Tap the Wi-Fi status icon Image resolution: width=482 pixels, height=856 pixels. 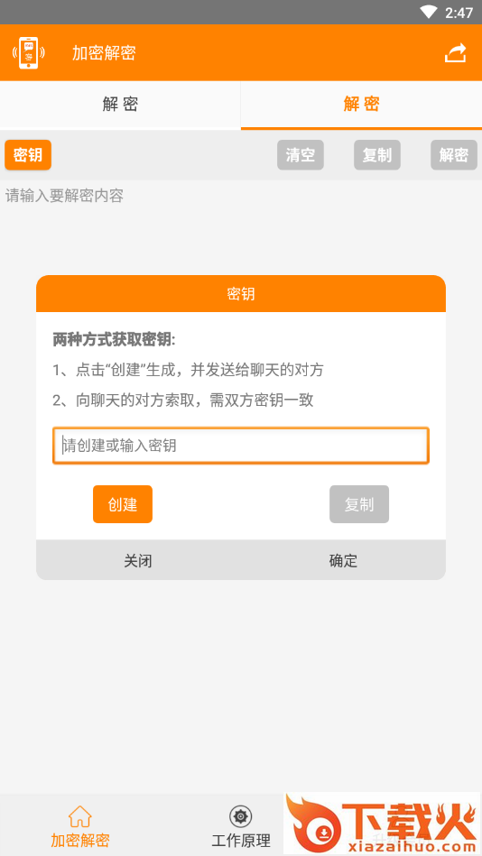coord(429,12)
